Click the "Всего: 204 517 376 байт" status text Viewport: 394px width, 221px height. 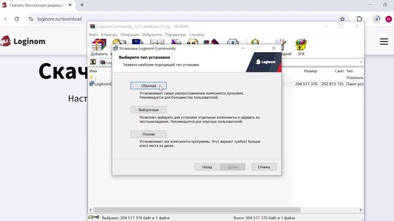[264, 218]
